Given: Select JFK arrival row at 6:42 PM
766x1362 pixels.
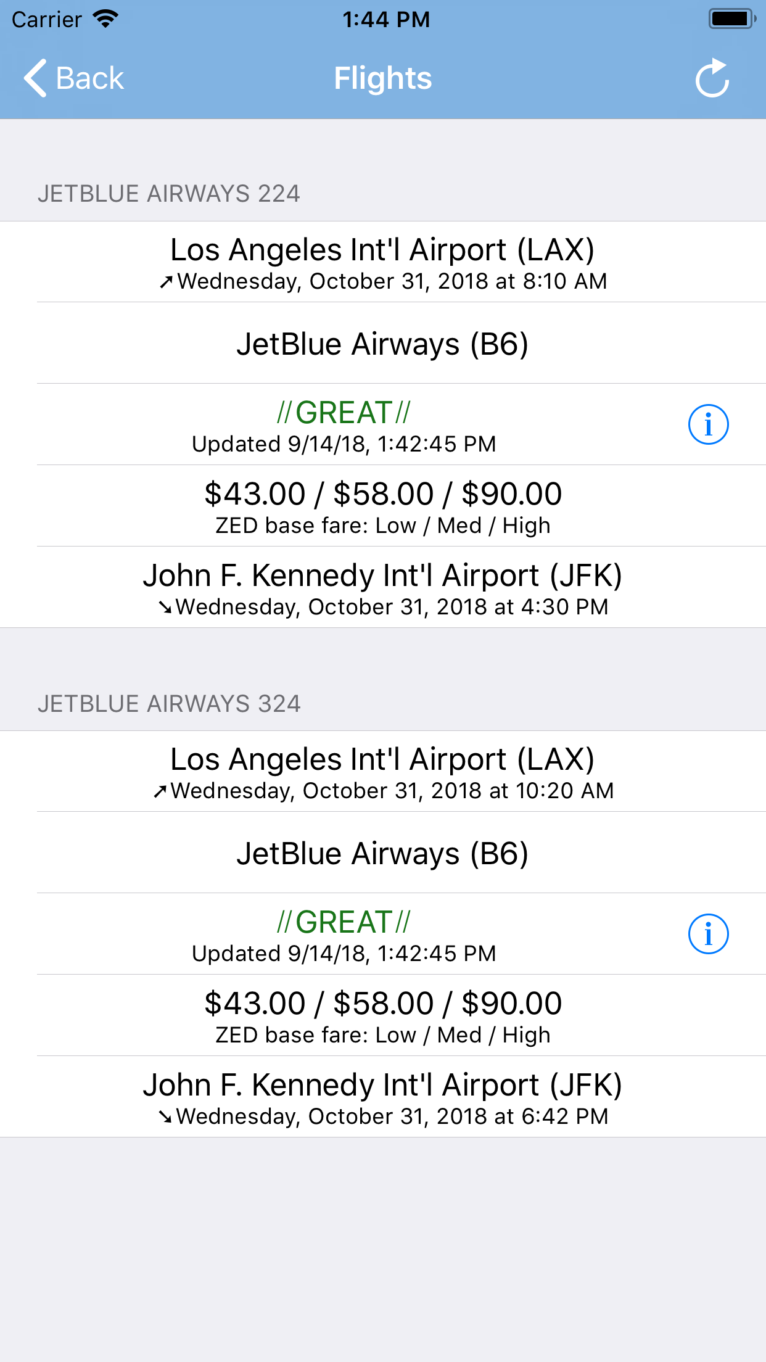Looking at the screenshot, I should (x=383, y=1097).
